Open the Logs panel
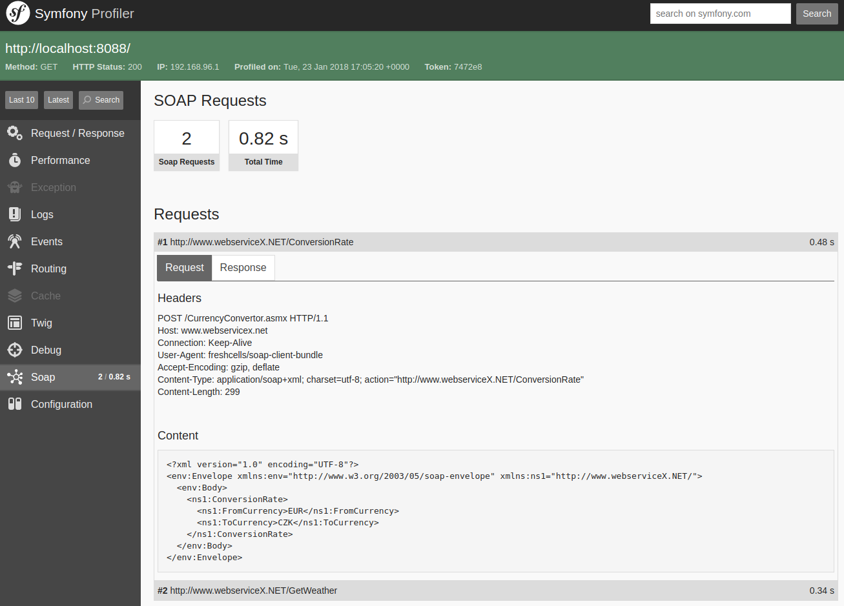The image size is (844, 606). tap(70, 214)
